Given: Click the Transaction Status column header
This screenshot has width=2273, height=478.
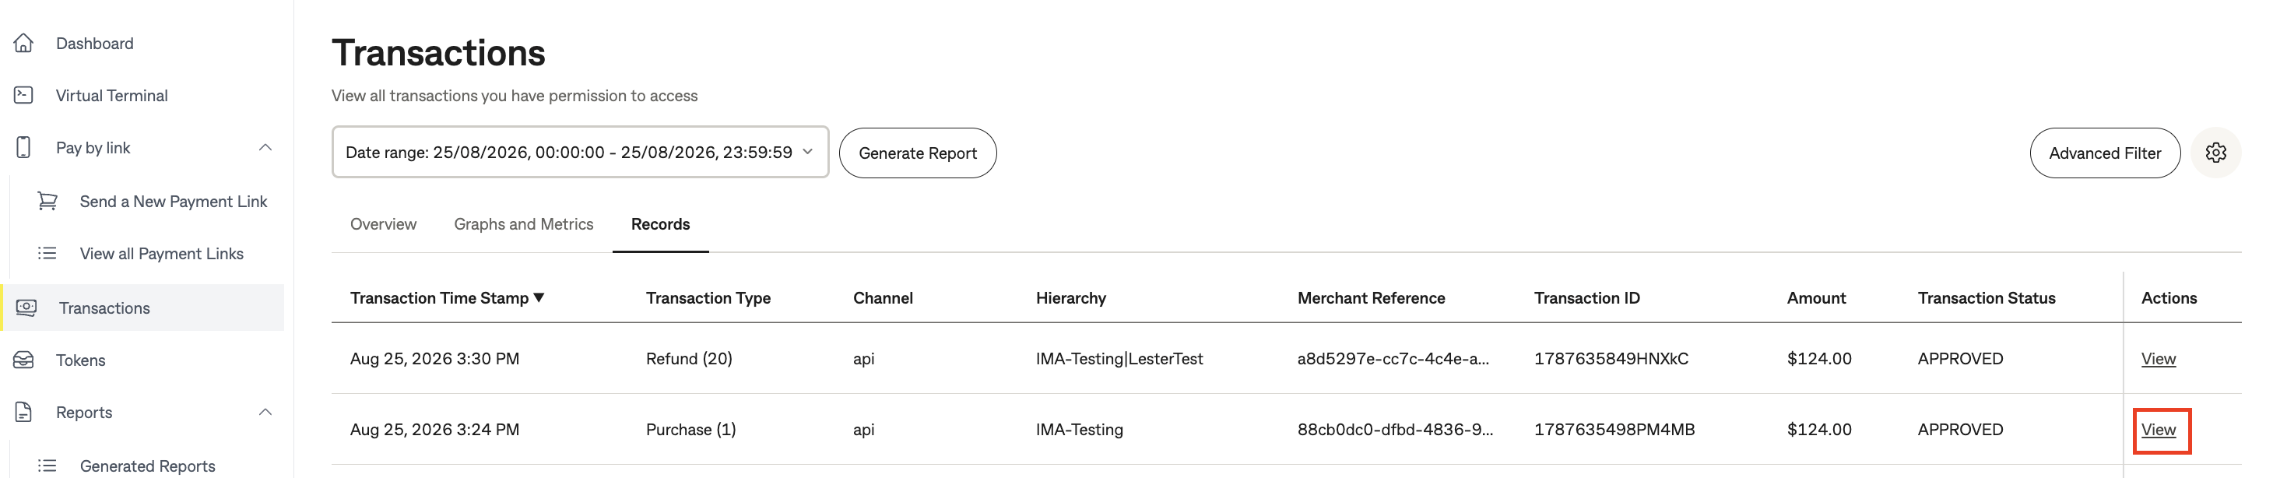Looking at the screenshot, I should (x=1987, y=298).
